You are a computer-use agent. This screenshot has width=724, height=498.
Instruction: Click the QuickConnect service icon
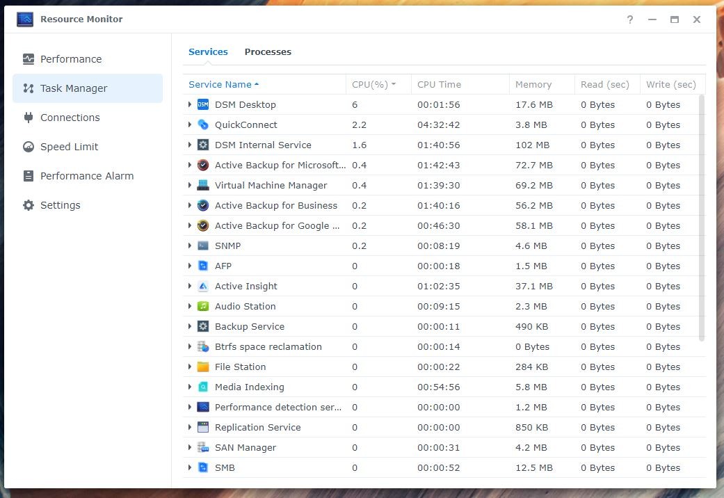point(202,124)
